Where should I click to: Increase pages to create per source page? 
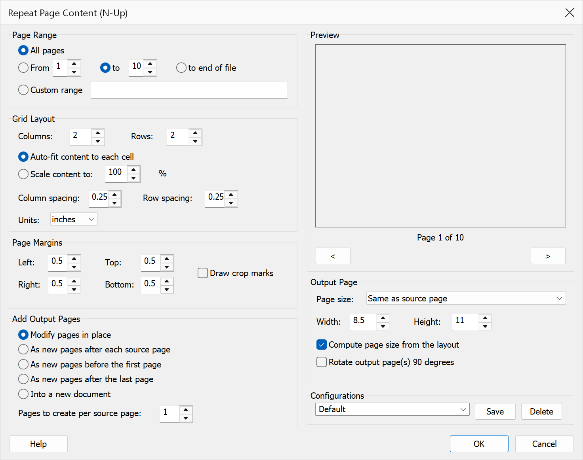click(x=186, y=410)
